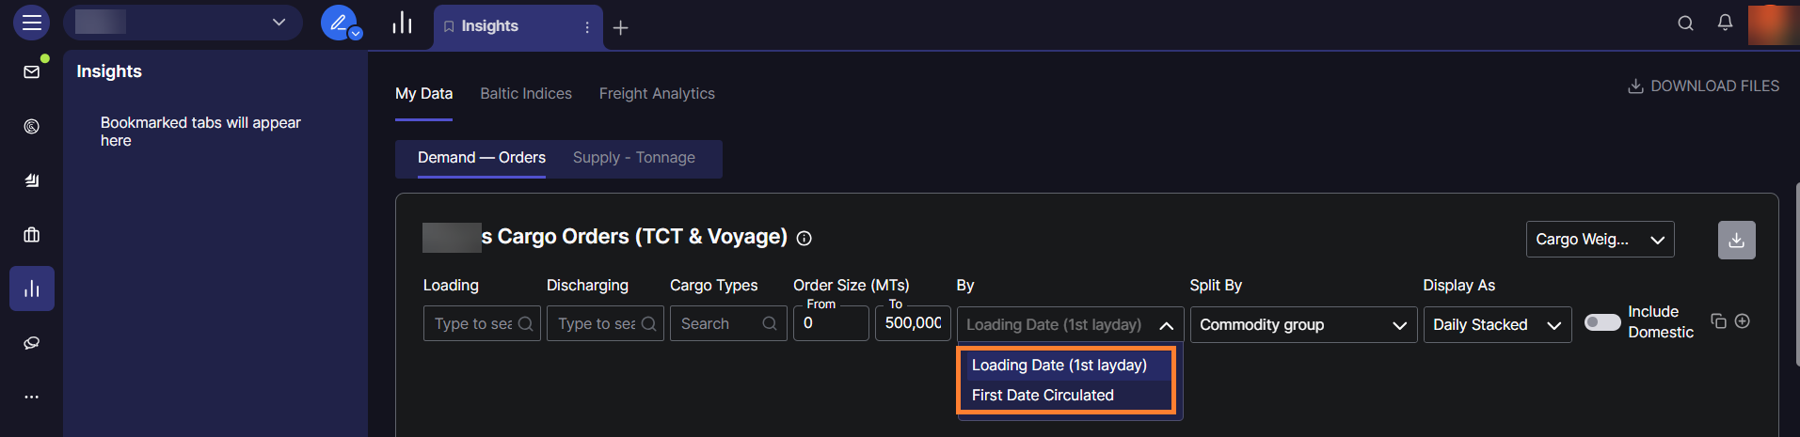Open the mail inbox sidebar icon

tap(31, 71)
